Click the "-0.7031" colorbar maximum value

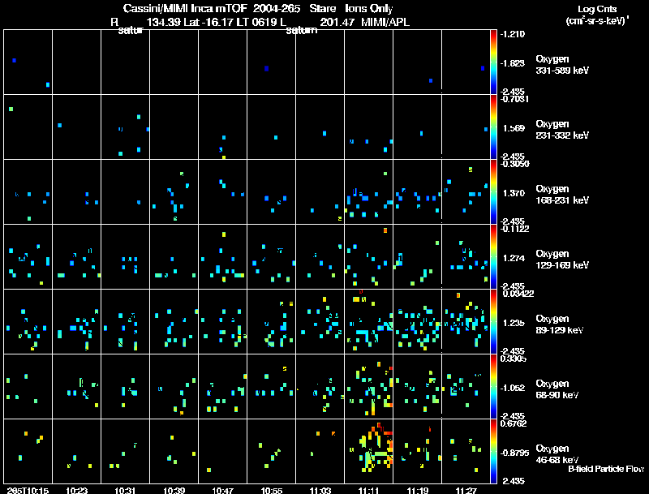pos(514,99)
